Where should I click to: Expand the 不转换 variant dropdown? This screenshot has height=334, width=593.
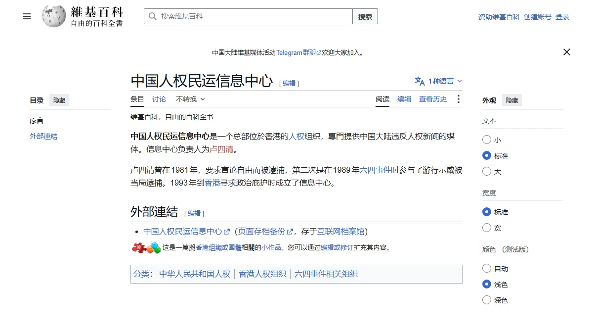click(x=190, y=99)
